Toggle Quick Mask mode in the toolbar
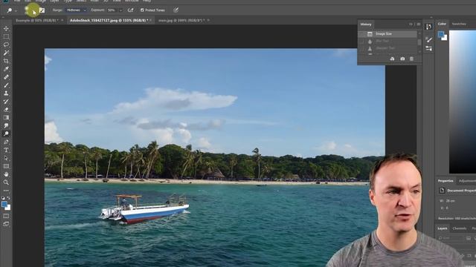 (6, 216)
